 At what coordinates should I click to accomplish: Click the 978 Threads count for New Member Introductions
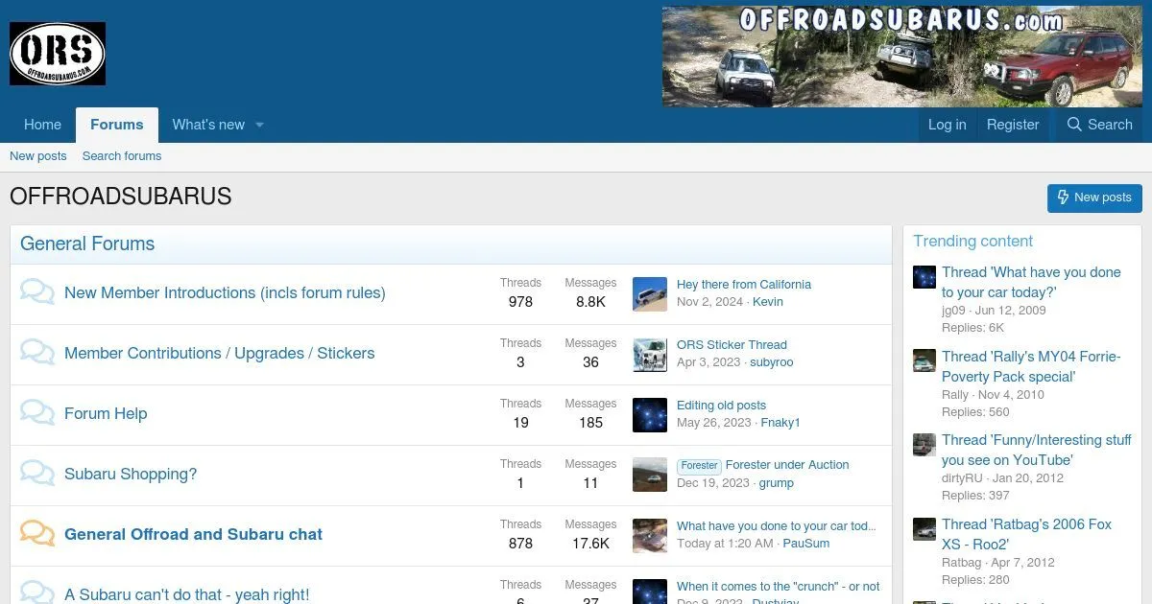(520, 302)
